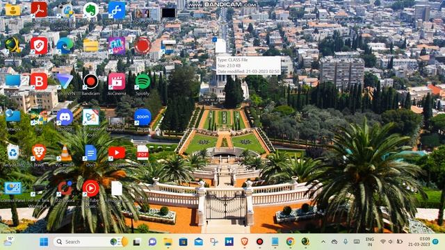Open the YouTube desktop shortcut
Image resolution: width=445 pixels, height=250 pixels.
pos(117,153)
